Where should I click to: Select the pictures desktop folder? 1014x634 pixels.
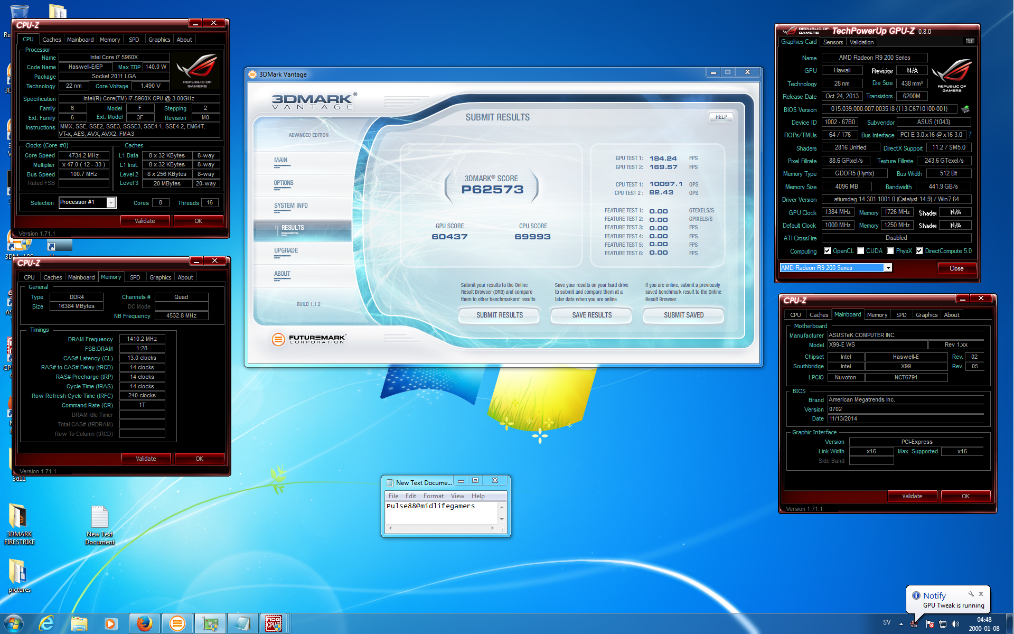coord(19,575)
